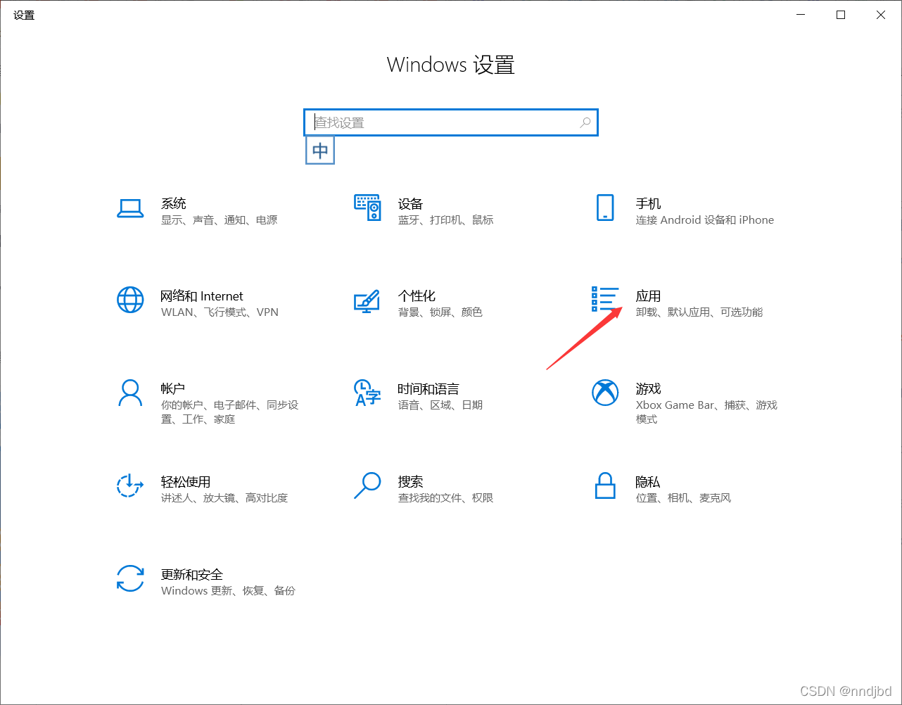Click the Devices keyboard-speaker icon
The image size is (902, 705).
(x=367, y=208)
